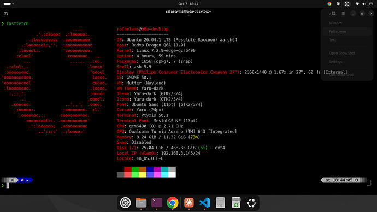Image resolution: width=377 pixels, height=212 pixels.
Task: Click the dark red block in the color palette
Action: coord(128,169)
